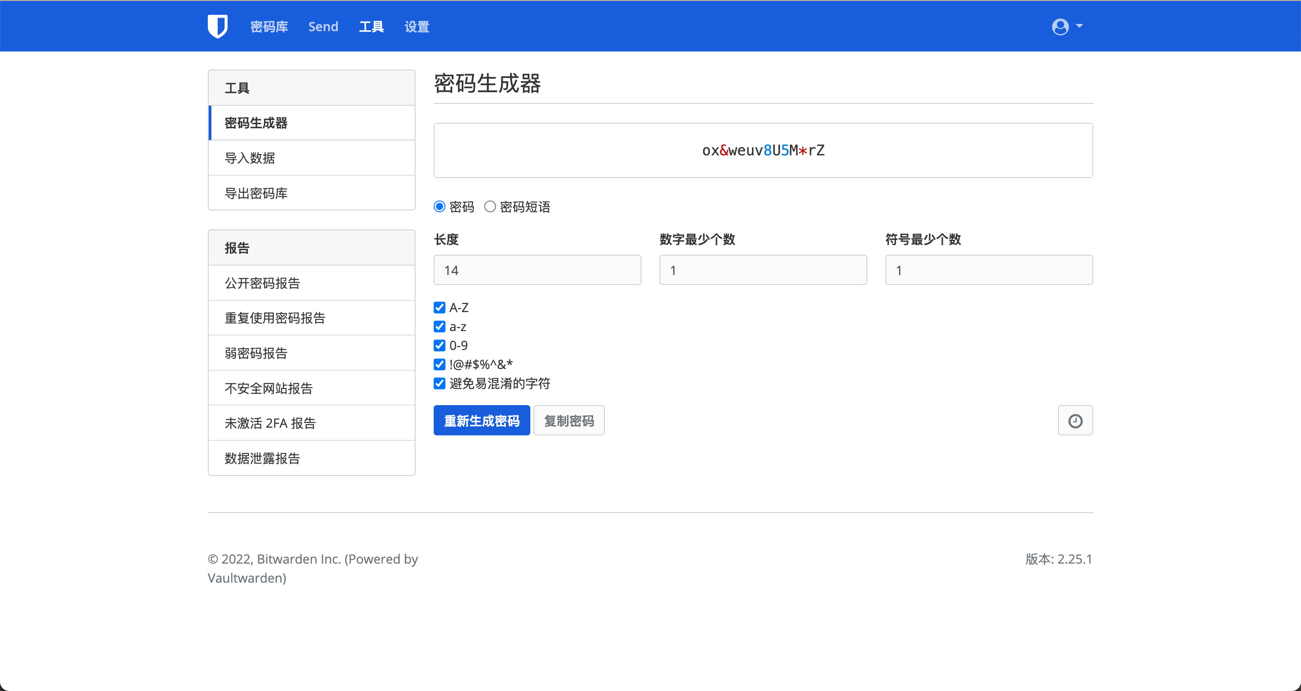Open 设置 in the top navigation

pyautogui.click(x=417, y=26)
